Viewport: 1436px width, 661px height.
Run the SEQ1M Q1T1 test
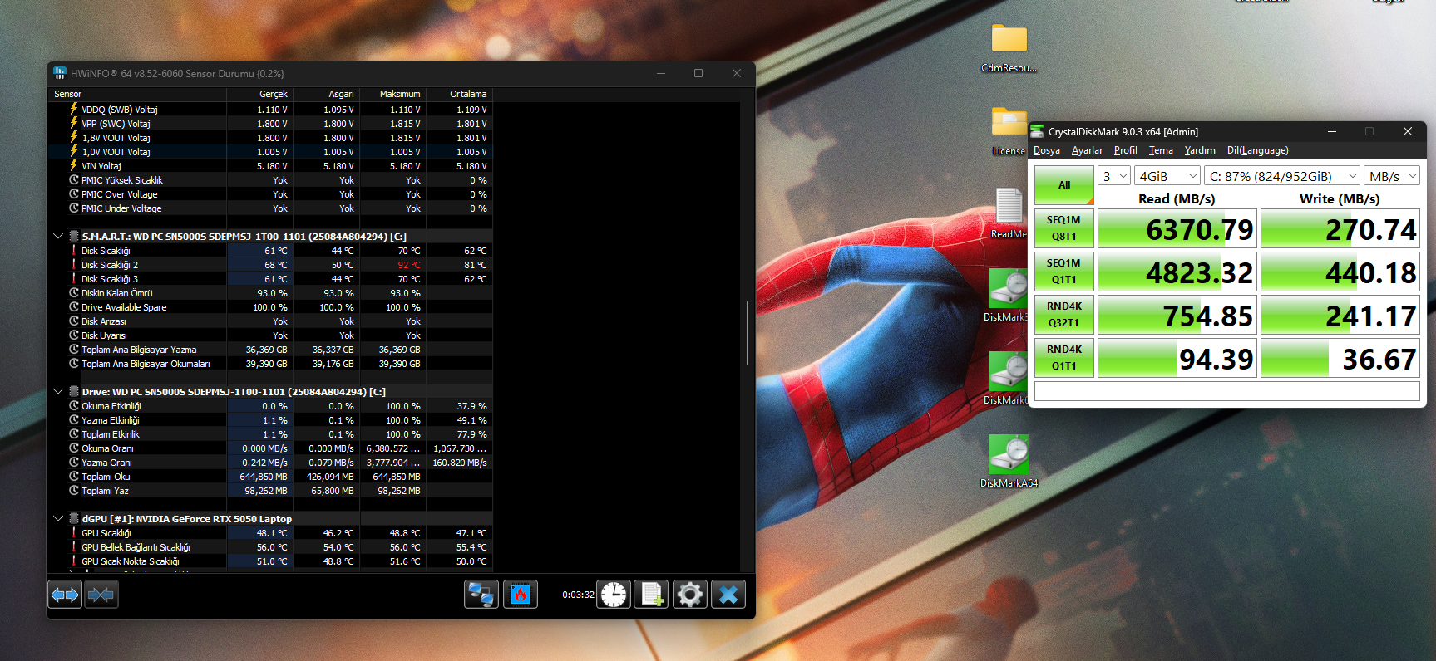tap(1064, 272)
